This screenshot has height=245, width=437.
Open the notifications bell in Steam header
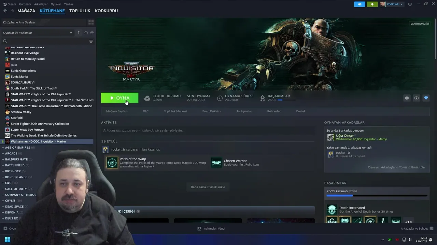[372, 4]
